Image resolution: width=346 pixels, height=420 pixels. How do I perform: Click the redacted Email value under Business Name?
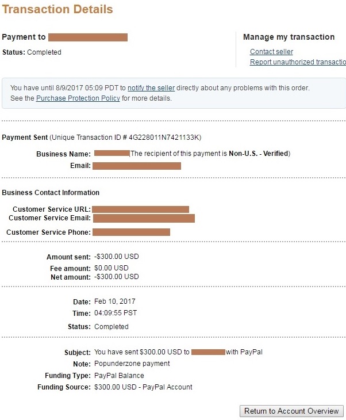[137, 166]
